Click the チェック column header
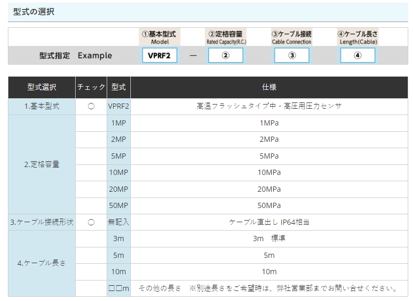This screenshot has height=301, width=413. pyautogui.click(x=91, y=87)
